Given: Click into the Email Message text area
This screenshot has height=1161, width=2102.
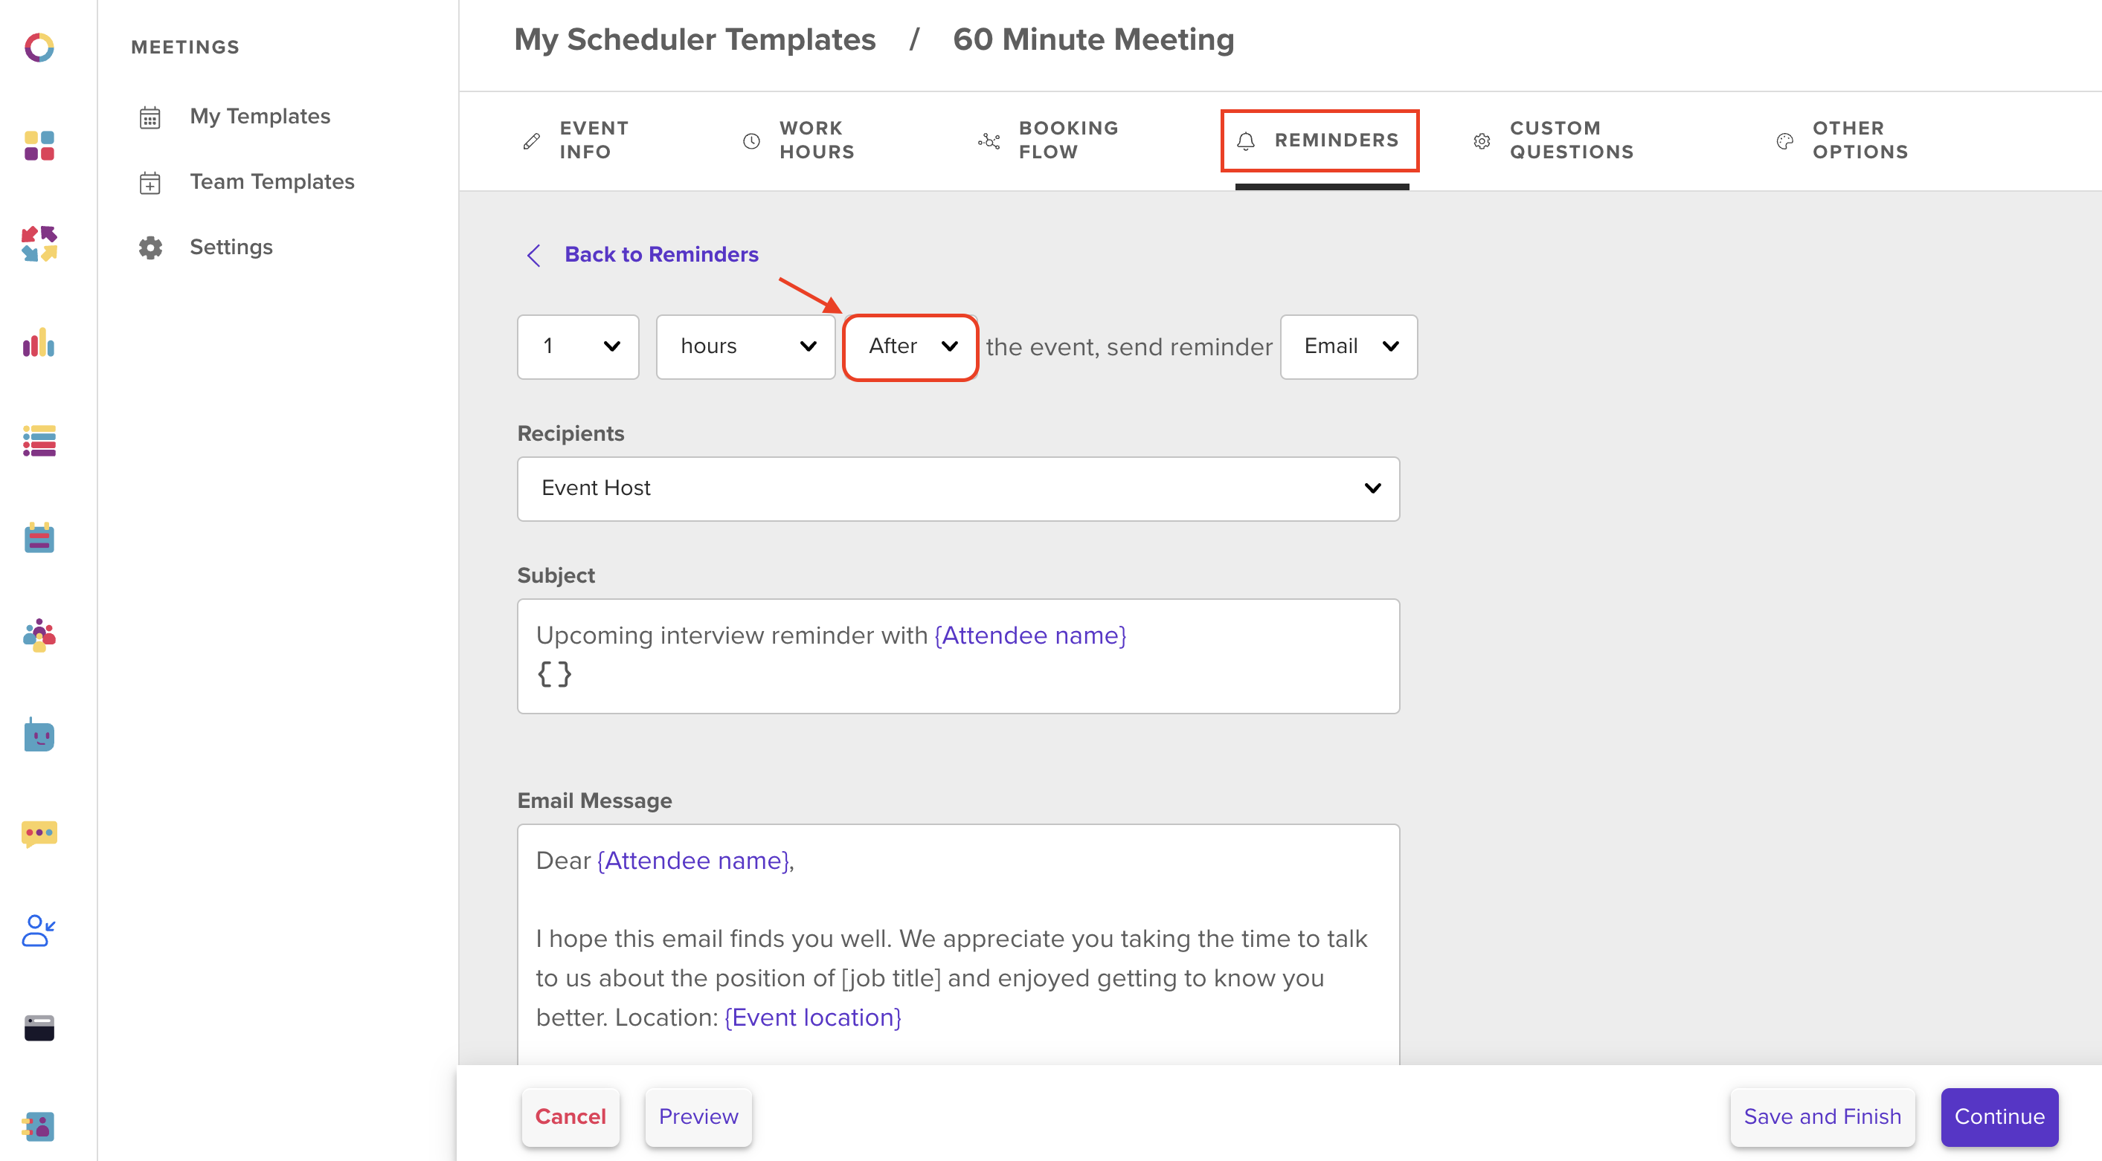Looking at the screenshot, I should coord(958,944).
